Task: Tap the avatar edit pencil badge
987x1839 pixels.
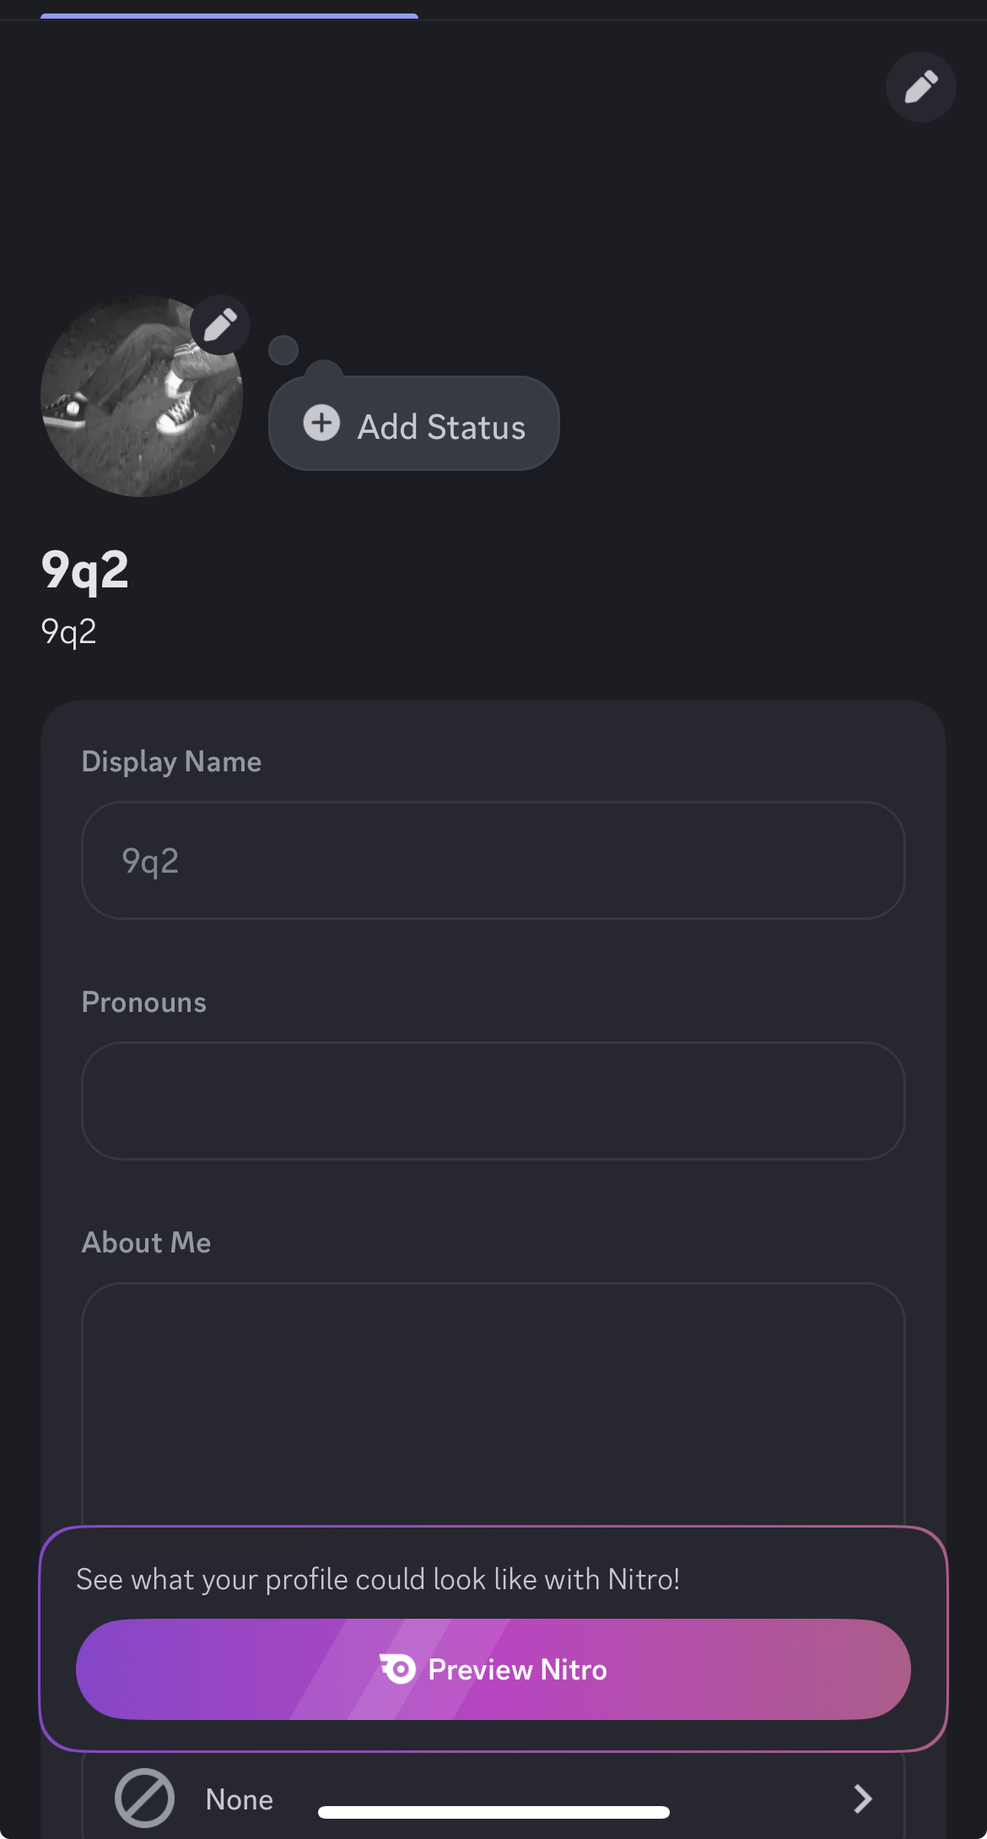Action: (220, 325)
